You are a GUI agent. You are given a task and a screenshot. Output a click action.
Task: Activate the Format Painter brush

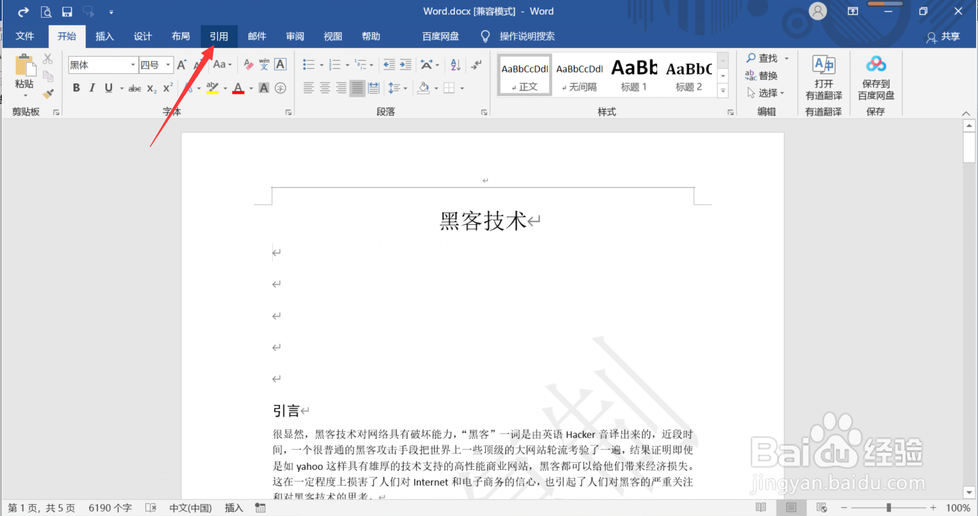coord(48,93)
